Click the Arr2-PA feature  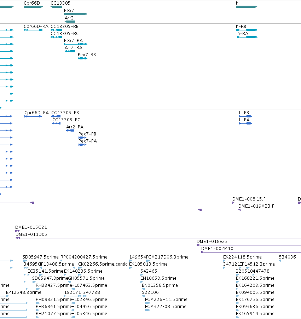coord(70,130)
